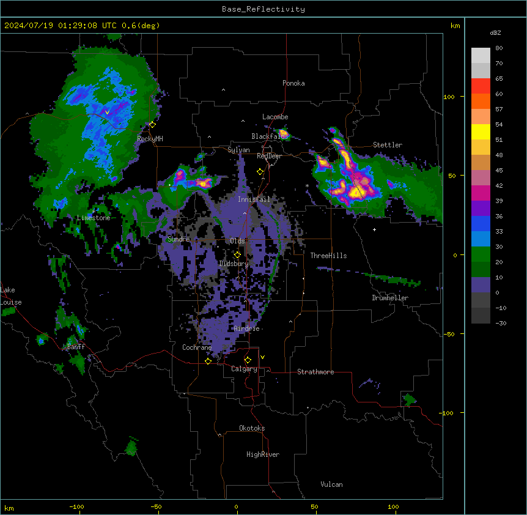Click the white plus marker east of ThreeHills
The image size is (527, 515).
374,229
